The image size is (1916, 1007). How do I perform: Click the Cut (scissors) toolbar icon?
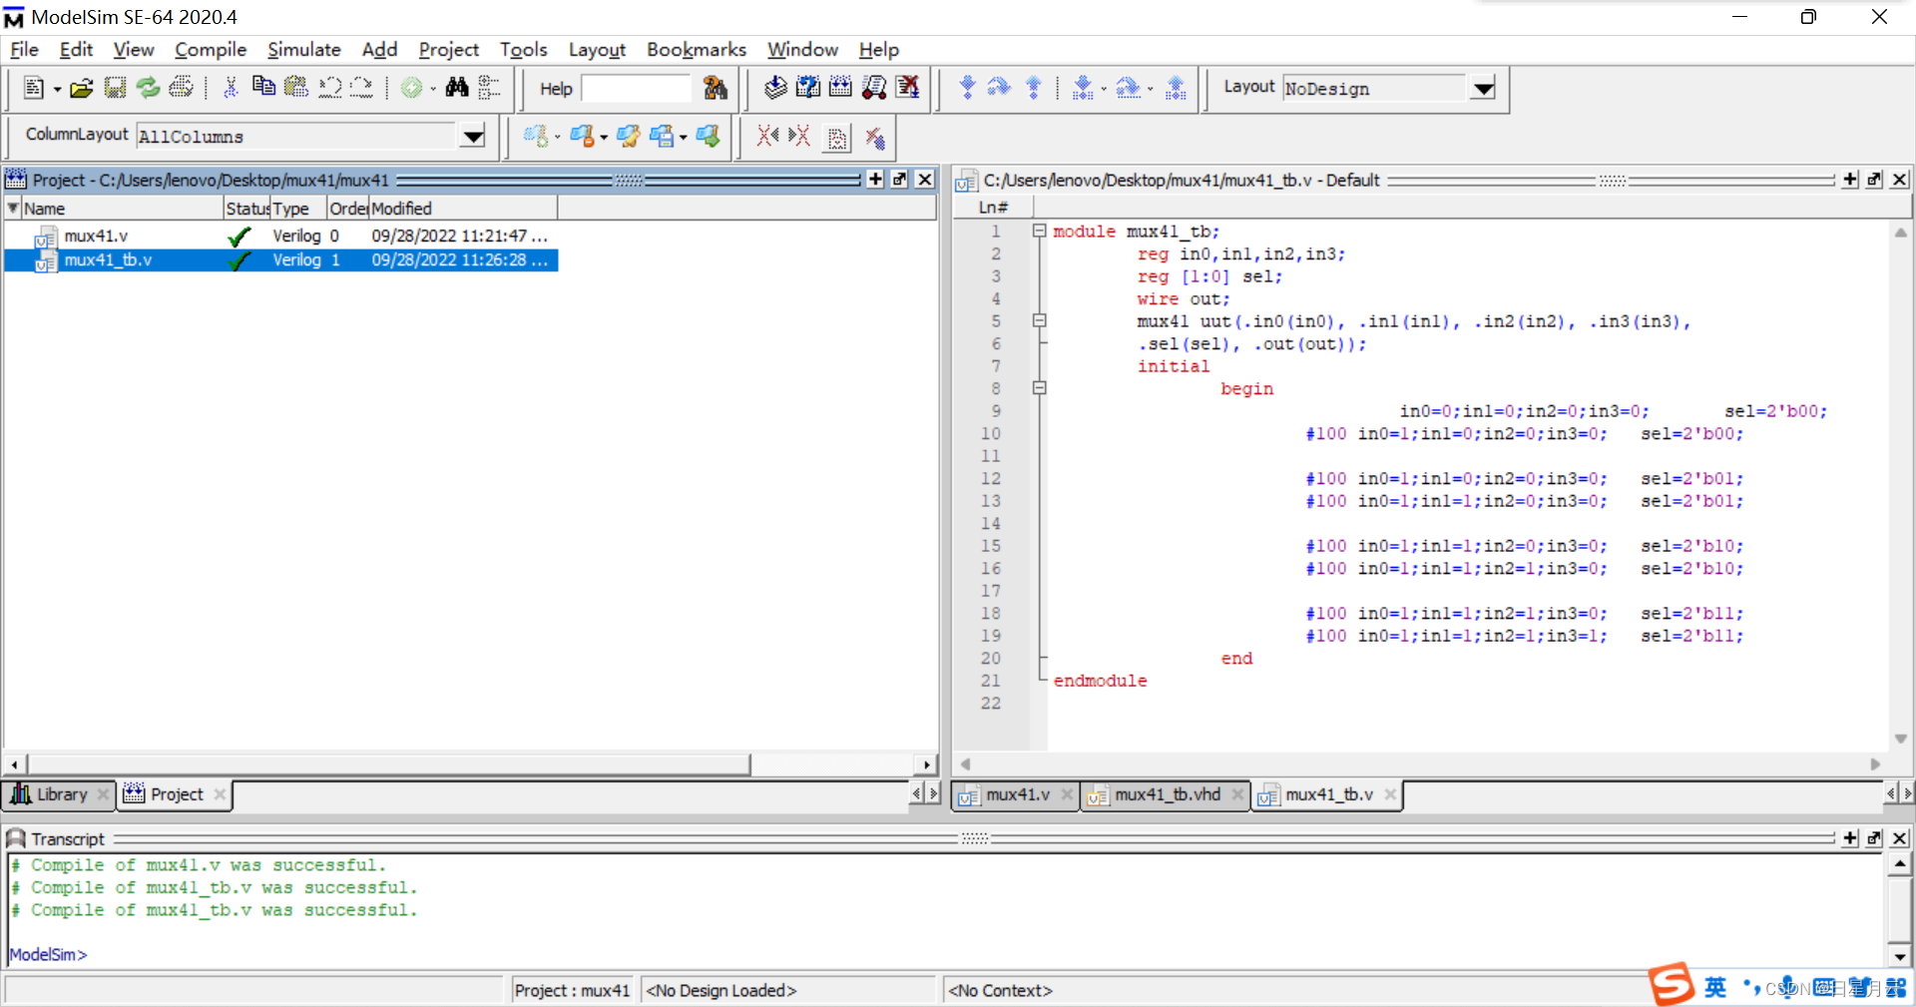(231, 88)
